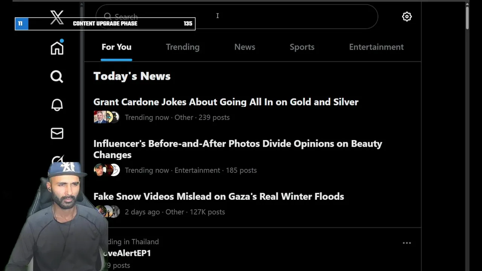Open more options for Thailand trend
482x271 pixels.
point(407,243)
